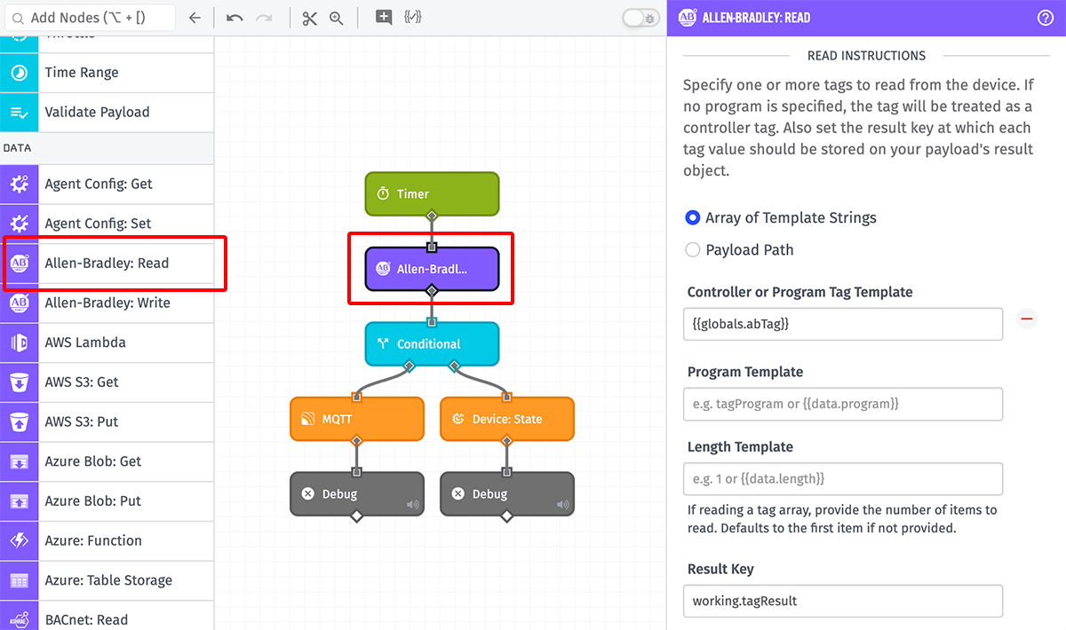
Task: Edit the Controller or Program Tag Template field
Action: click(843, 324)
